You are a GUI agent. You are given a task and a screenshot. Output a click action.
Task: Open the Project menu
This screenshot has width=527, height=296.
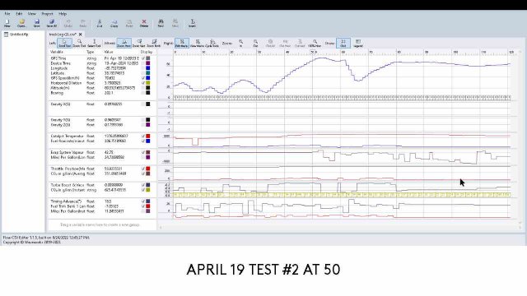tap(48, 14)
